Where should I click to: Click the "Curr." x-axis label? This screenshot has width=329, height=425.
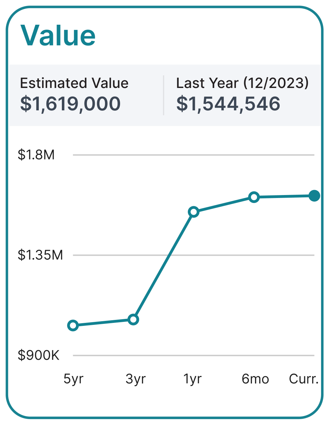[304, 379]
